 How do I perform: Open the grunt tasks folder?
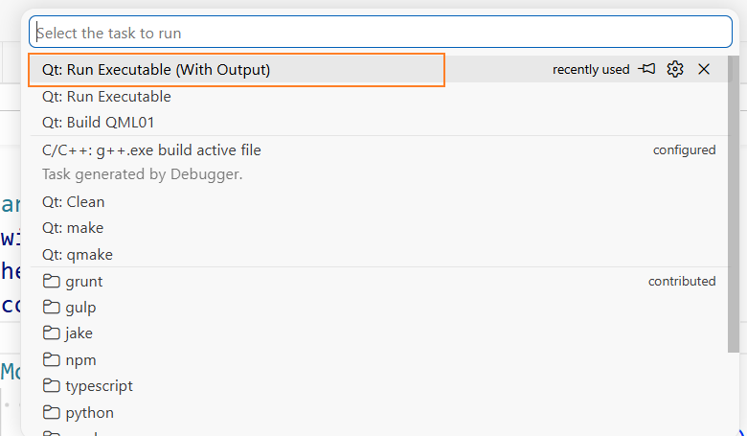tap(378, 281)
